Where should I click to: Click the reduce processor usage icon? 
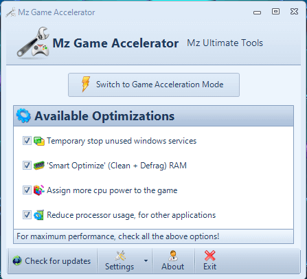point(39,215)
